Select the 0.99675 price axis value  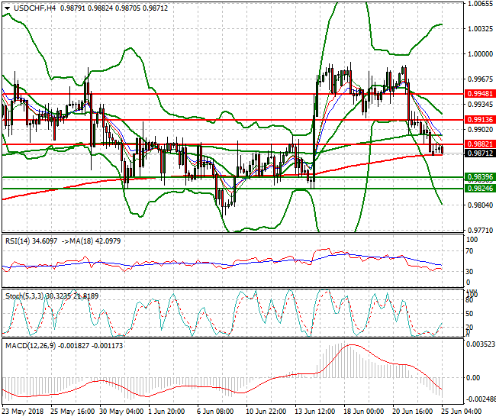tap(480, 79)
